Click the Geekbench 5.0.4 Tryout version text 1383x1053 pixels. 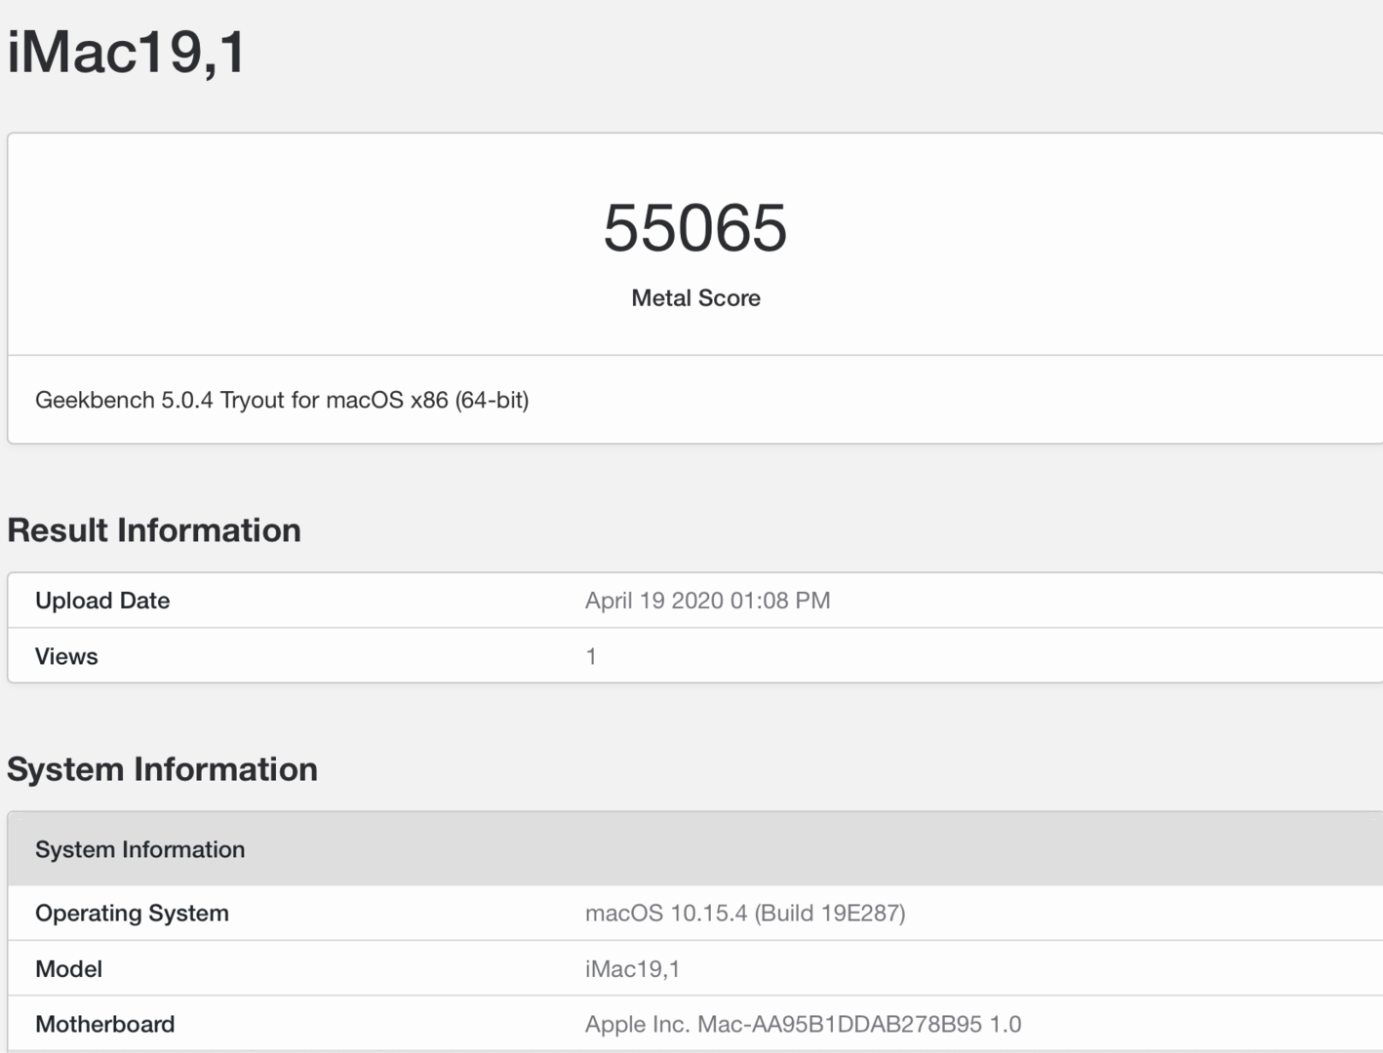click(282, 400)
